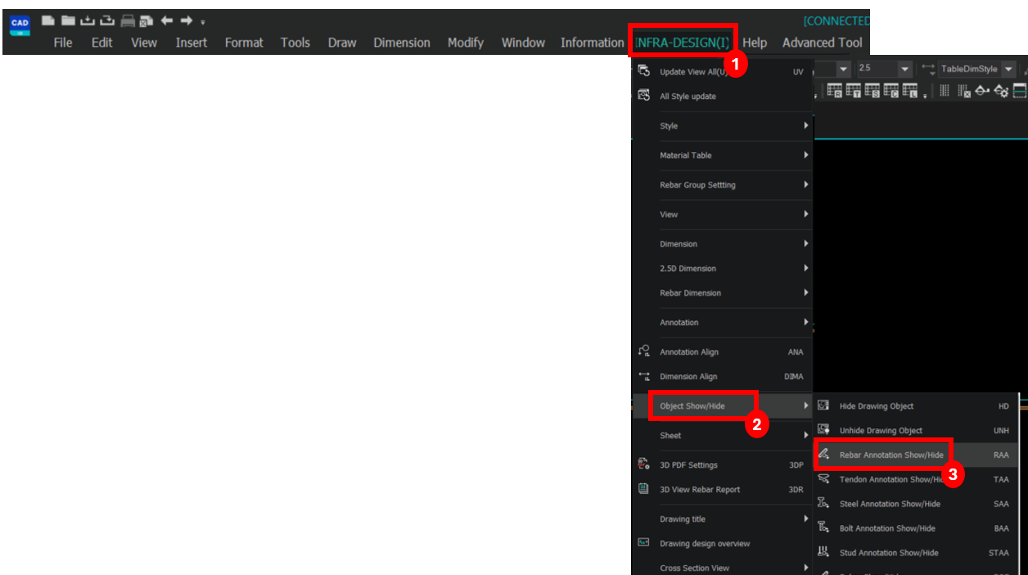Open the Window menu
The image size is (1028, 575).
coord(523,43)
